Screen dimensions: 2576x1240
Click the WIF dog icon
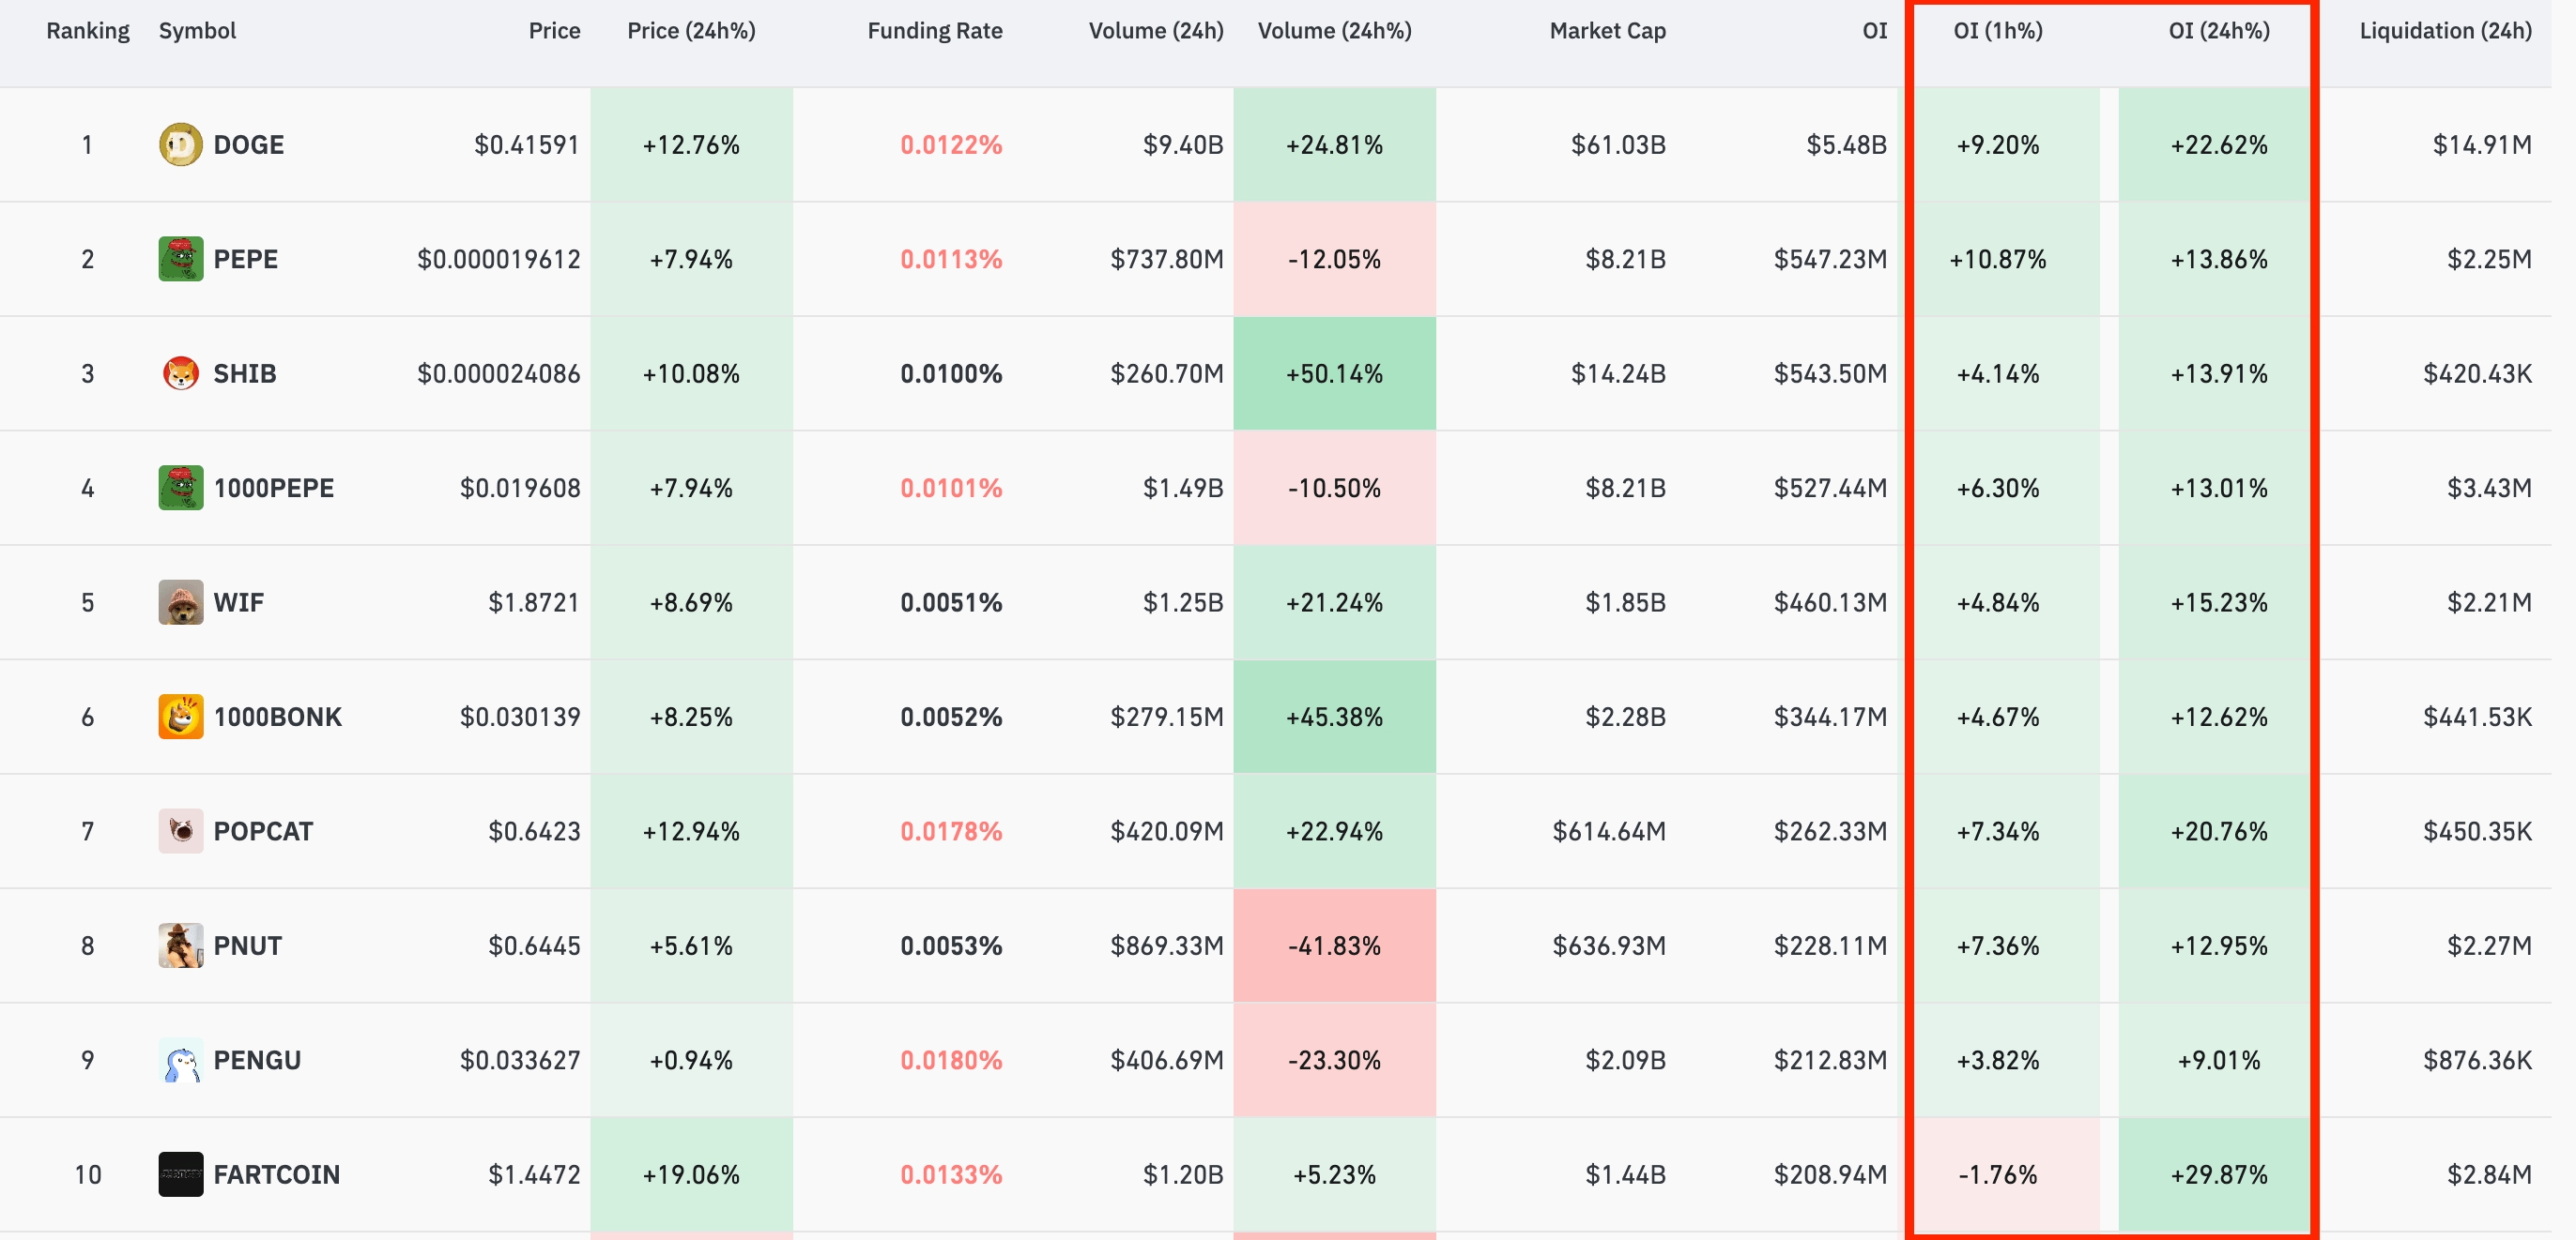180,602
